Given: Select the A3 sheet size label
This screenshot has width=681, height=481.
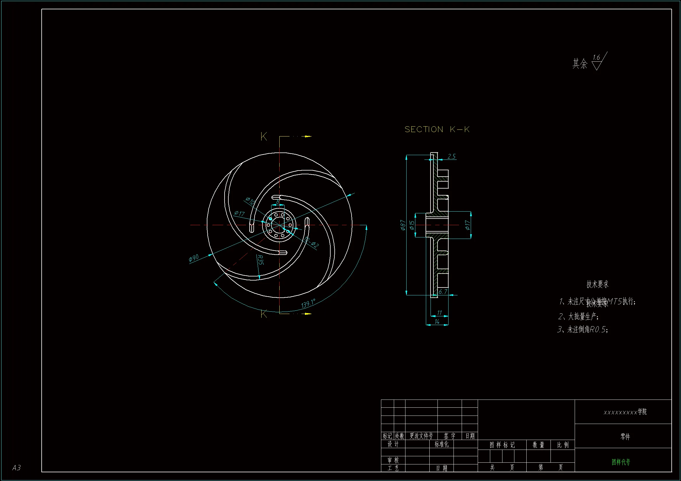Looking at the screenshot, I should (x=17, y=468).
